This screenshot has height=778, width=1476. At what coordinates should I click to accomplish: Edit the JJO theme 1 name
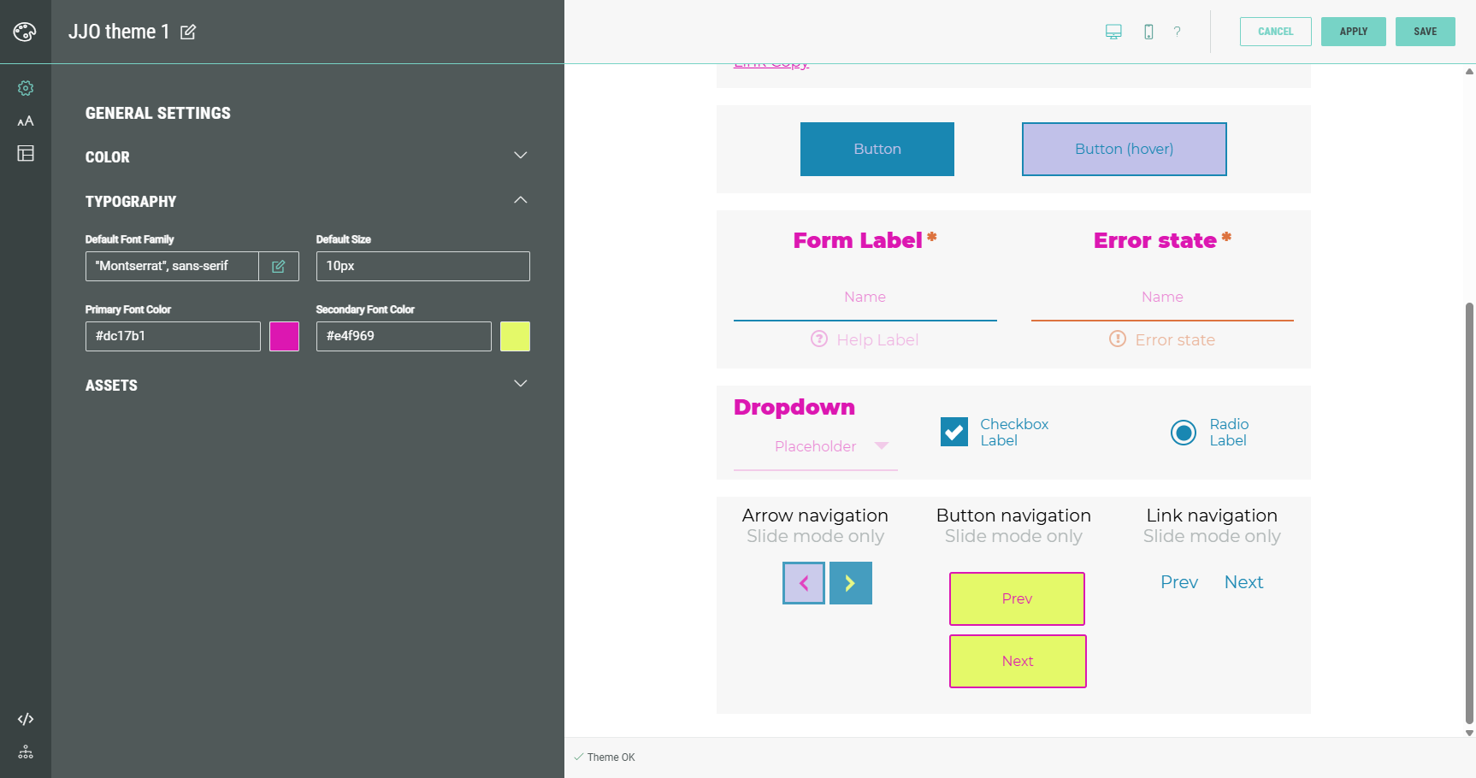[x=188, y=32]
